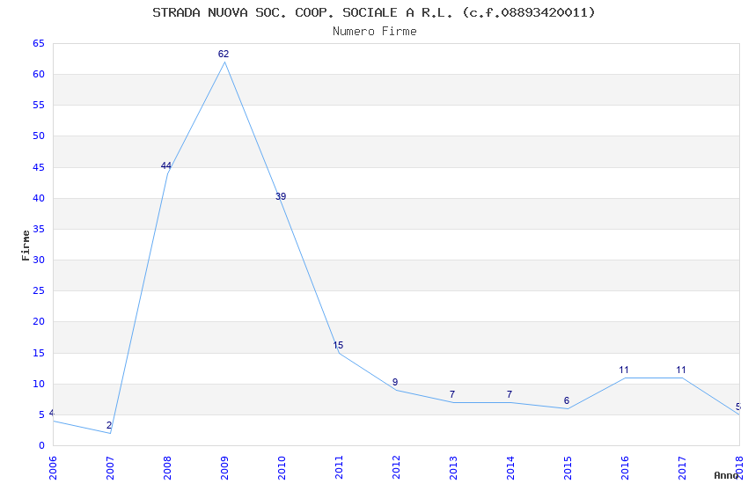
Task: Click x-axis year label 2011
Action: coord(339,468)
